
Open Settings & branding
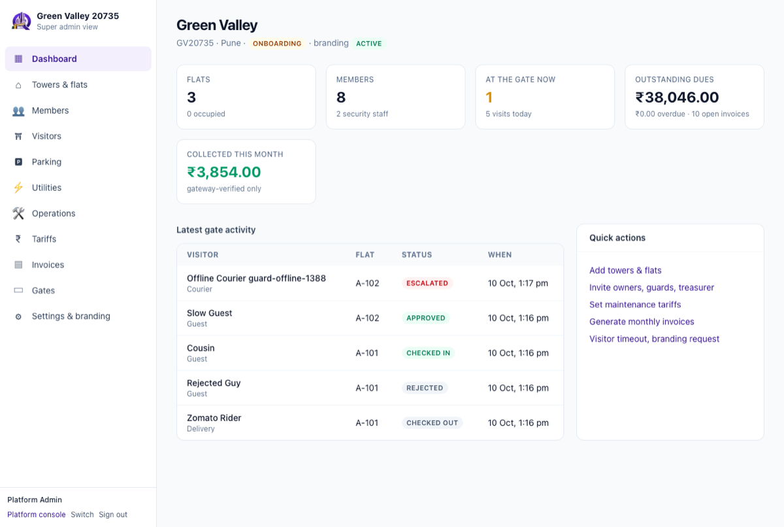(x=78, y=316)
